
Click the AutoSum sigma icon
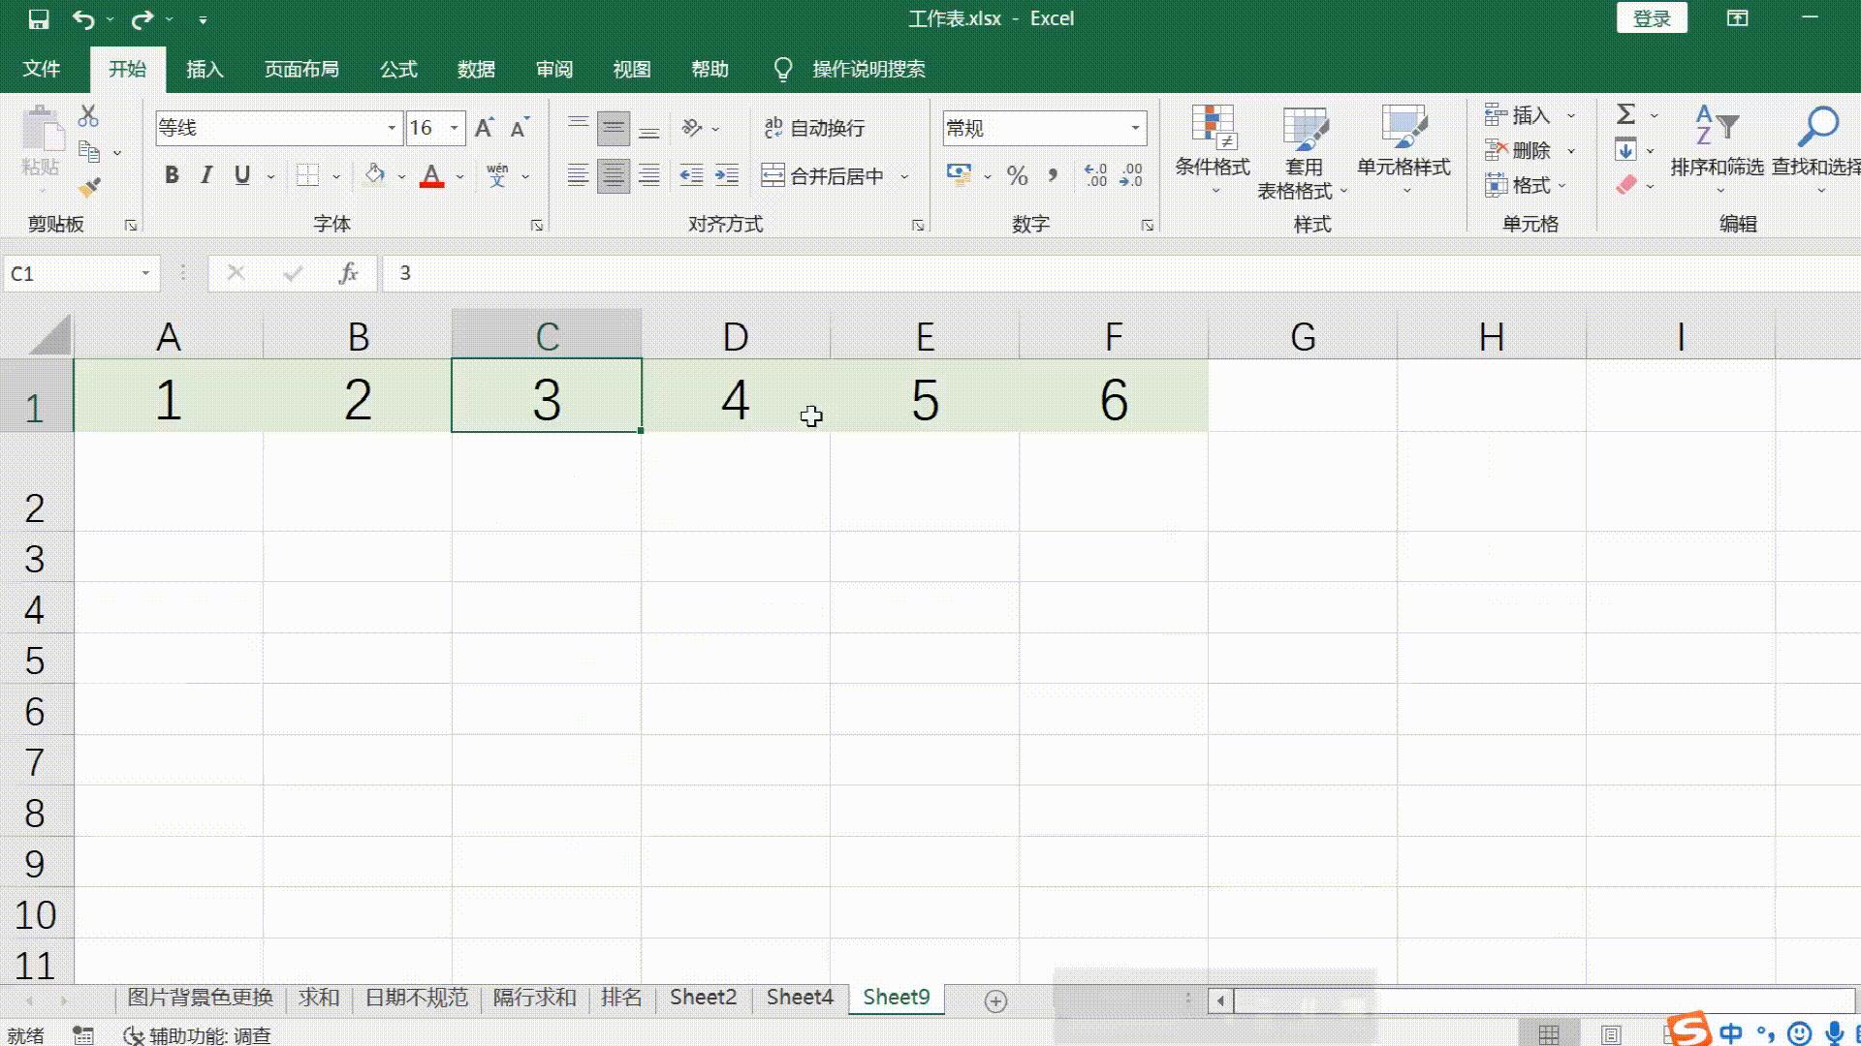click(x=1625, y=114)
